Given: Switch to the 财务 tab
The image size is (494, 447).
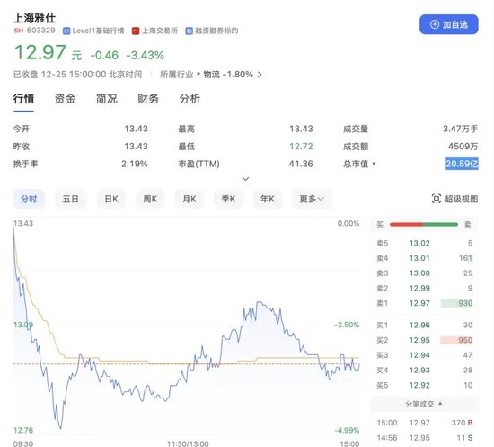Looking at the screenshot, I should pyautogui.click(x=148, y=99).
